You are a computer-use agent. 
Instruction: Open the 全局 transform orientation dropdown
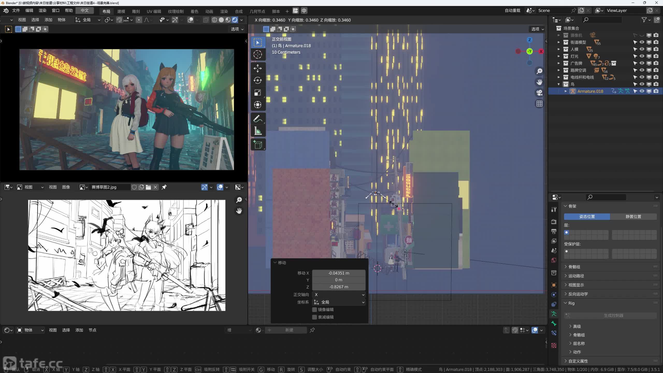point(88,20)
